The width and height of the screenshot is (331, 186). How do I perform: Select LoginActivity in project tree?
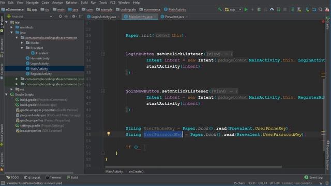(x=37, y=64)
